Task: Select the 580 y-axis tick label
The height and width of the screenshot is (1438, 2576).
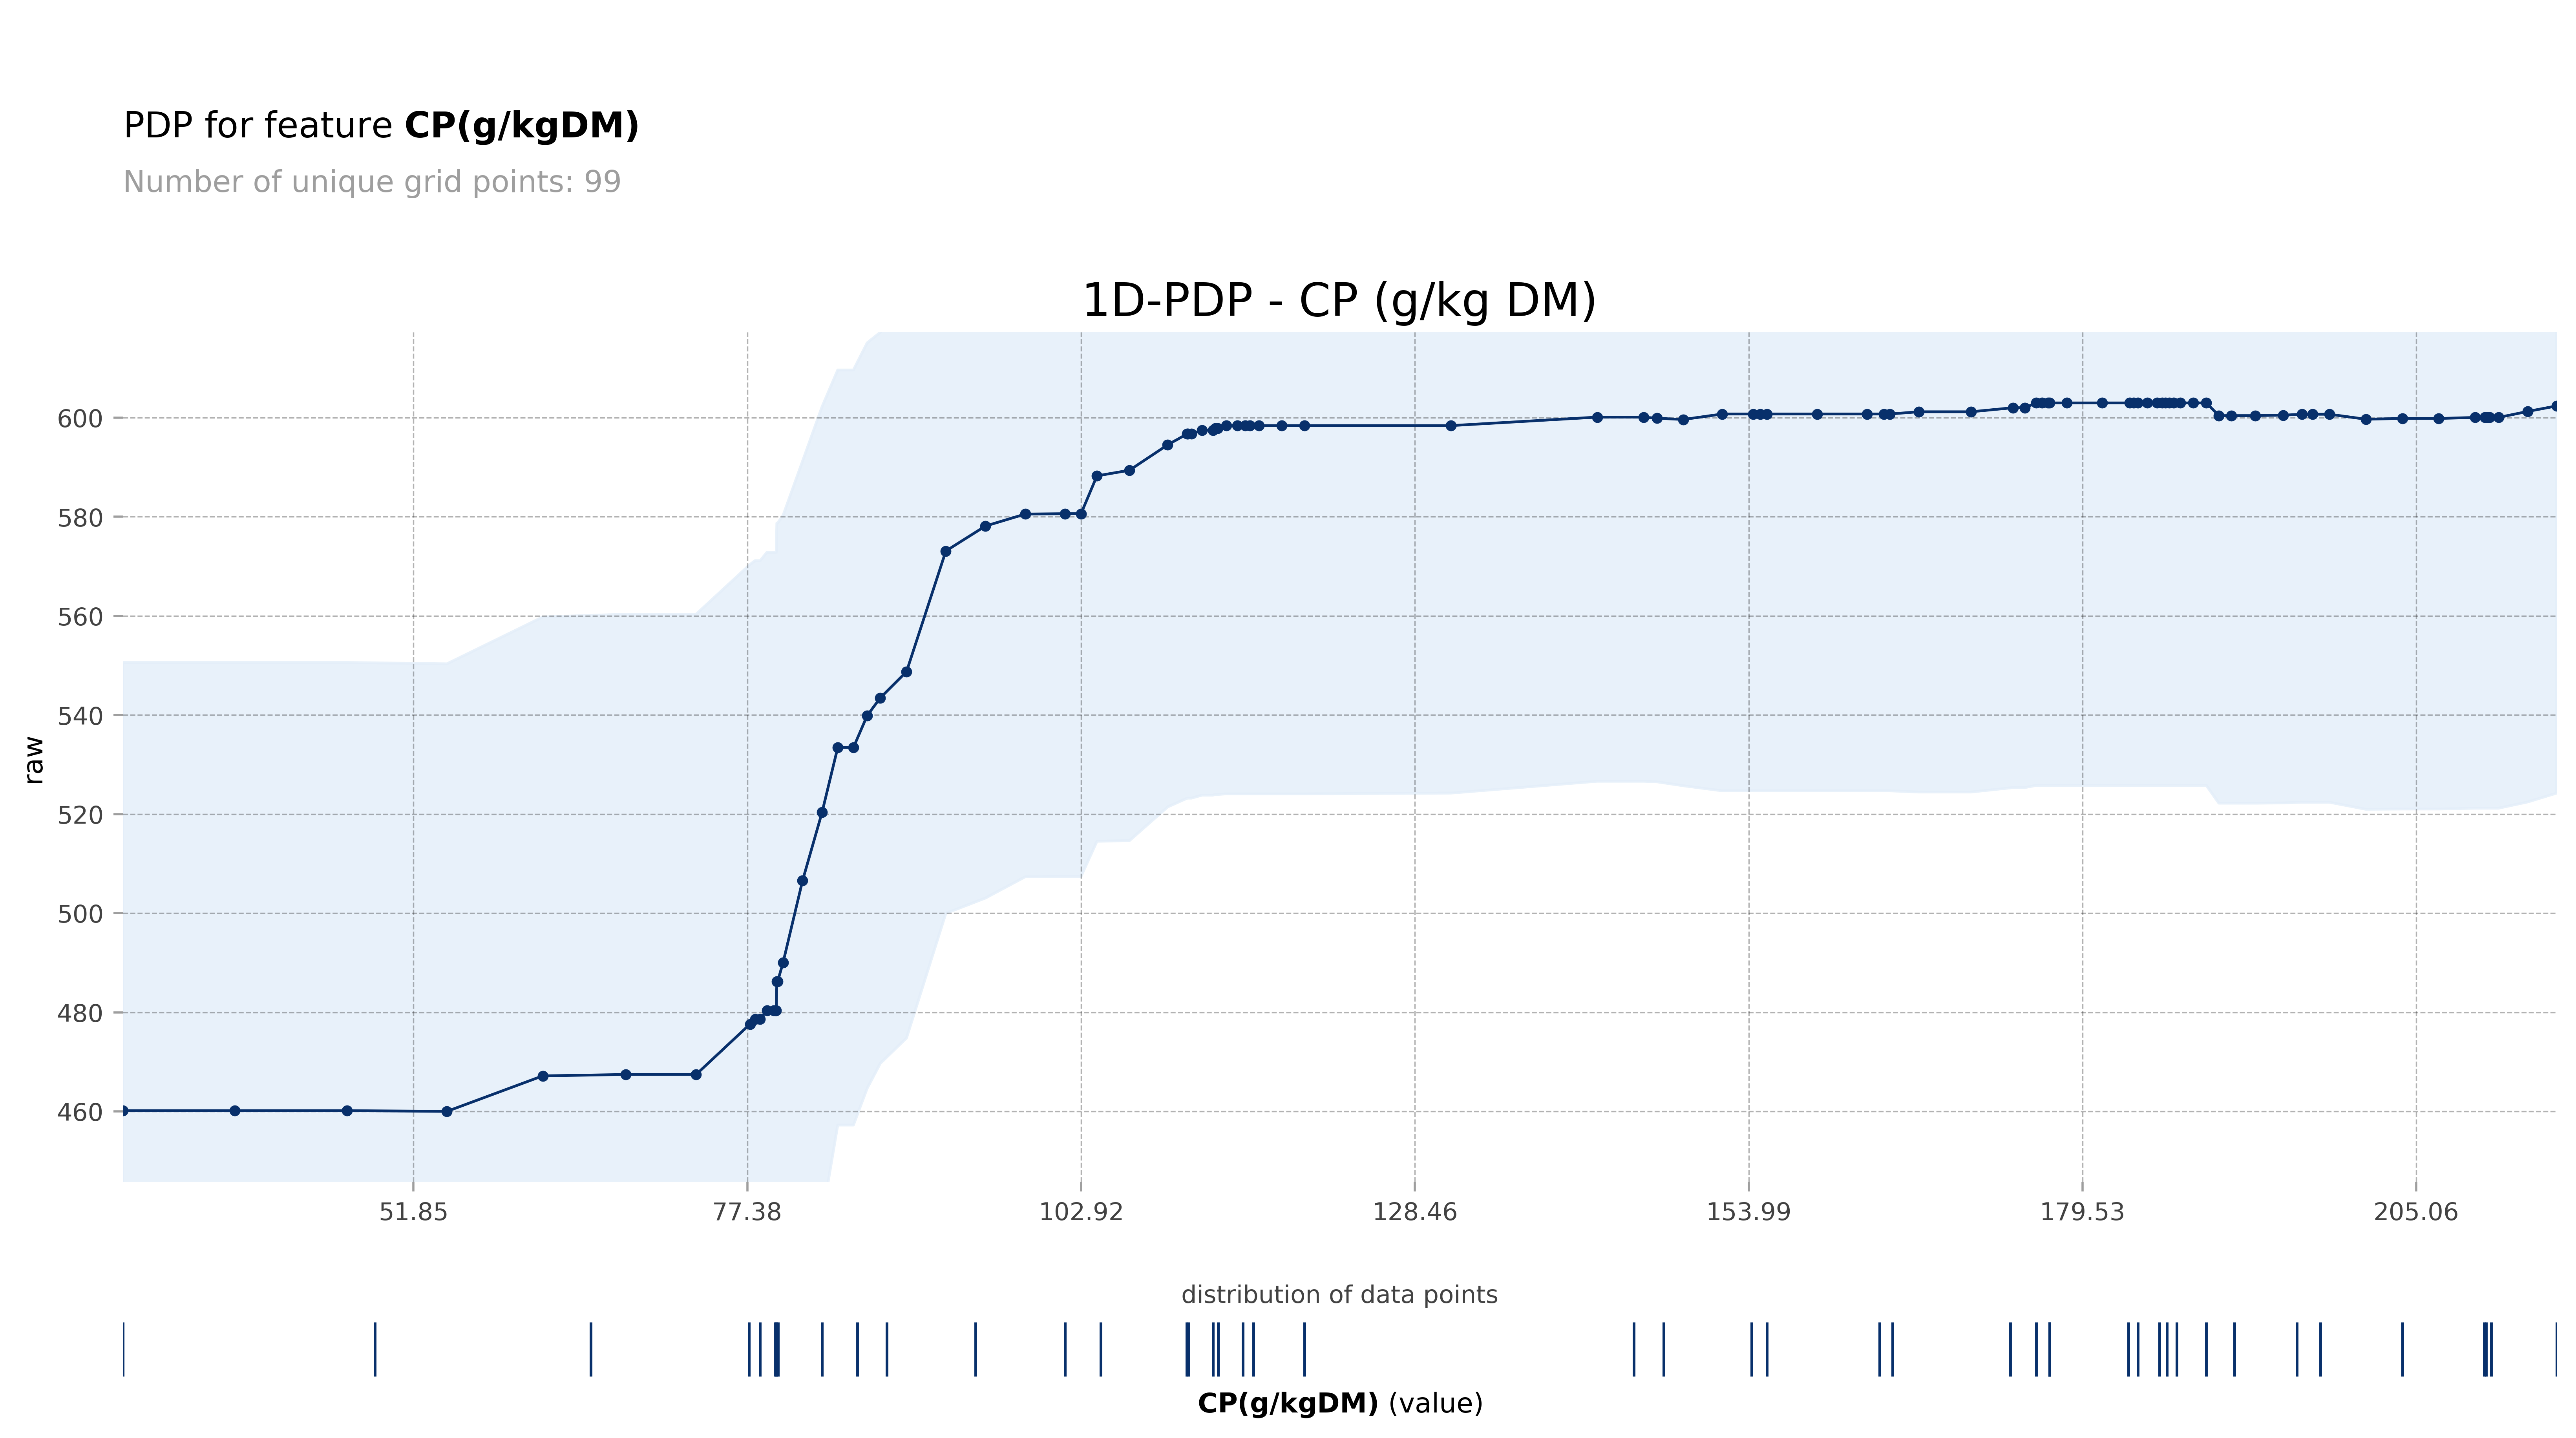Action: pos(80,518)
